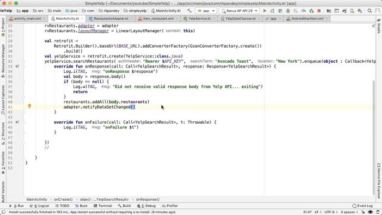Open the app run configuration dropdown
The width and height of the screenshot is (382, 215).
point(206,11)
